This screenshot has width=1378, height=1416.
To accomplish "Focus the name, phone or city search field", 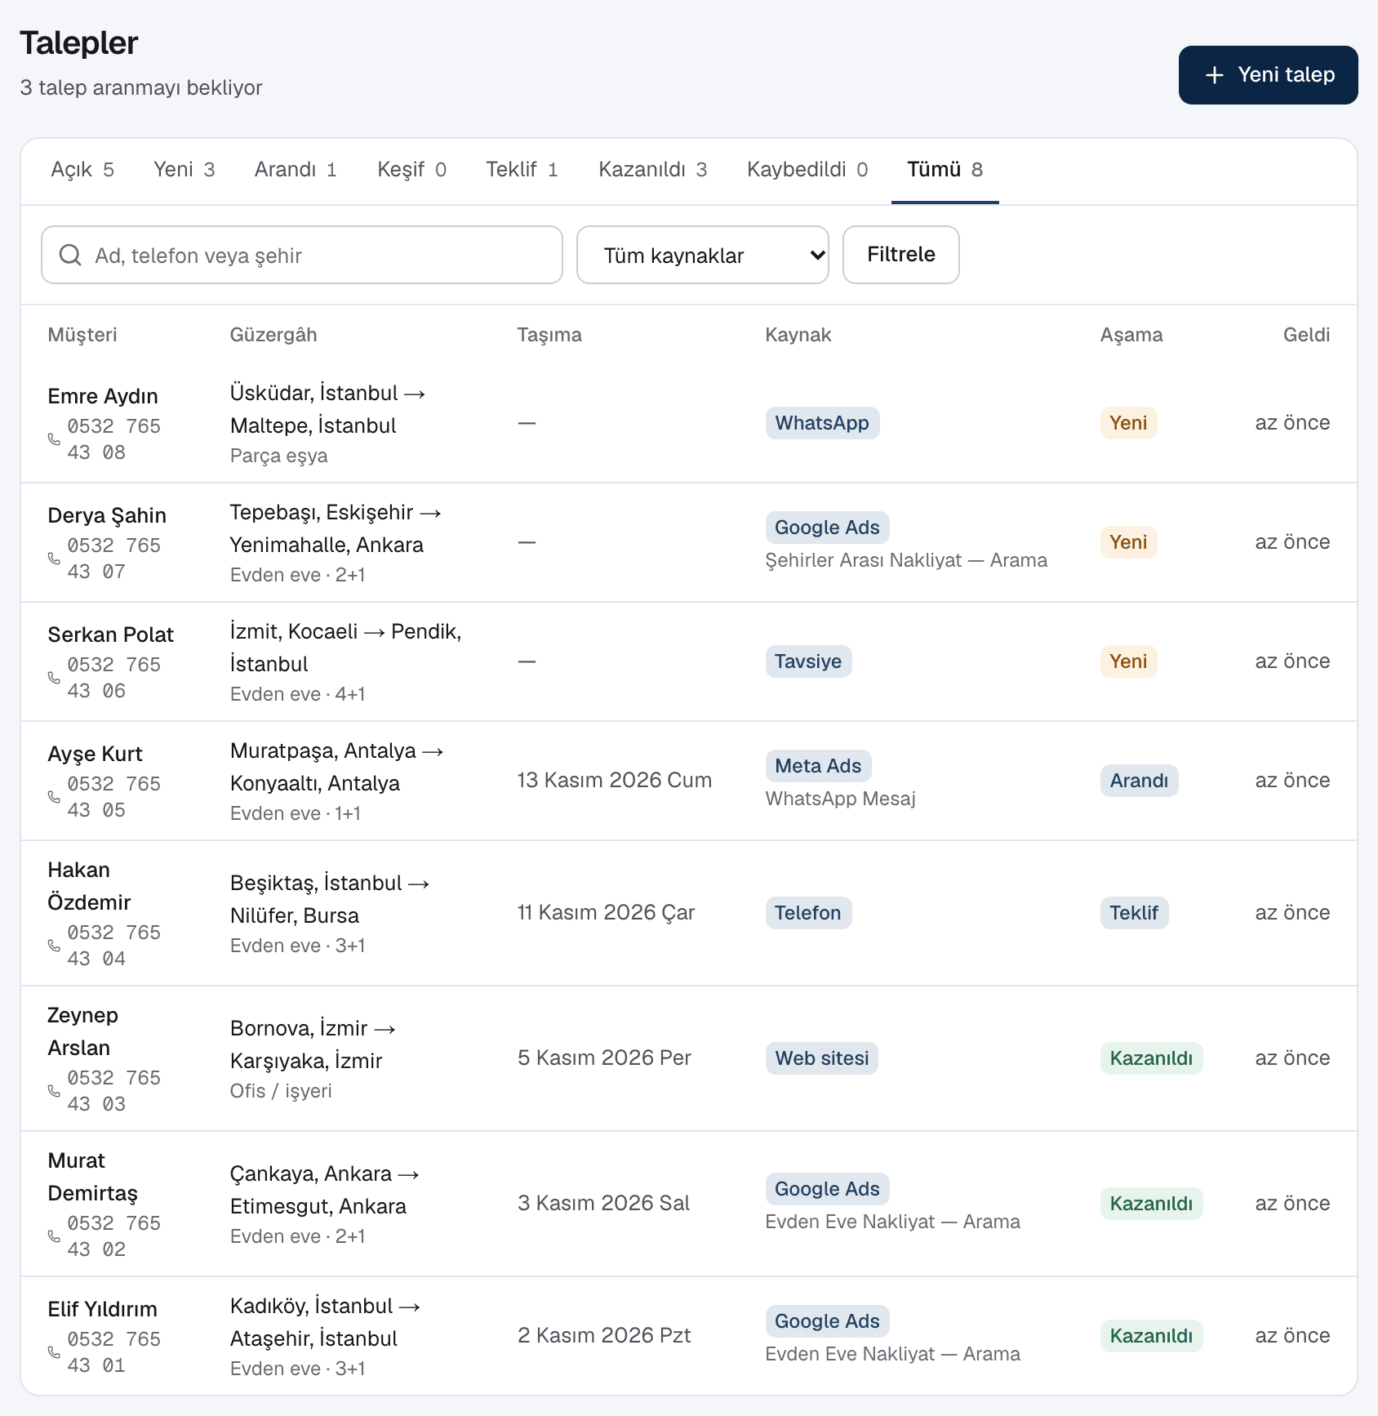I will pyautogui.click(x=302, y=255).
